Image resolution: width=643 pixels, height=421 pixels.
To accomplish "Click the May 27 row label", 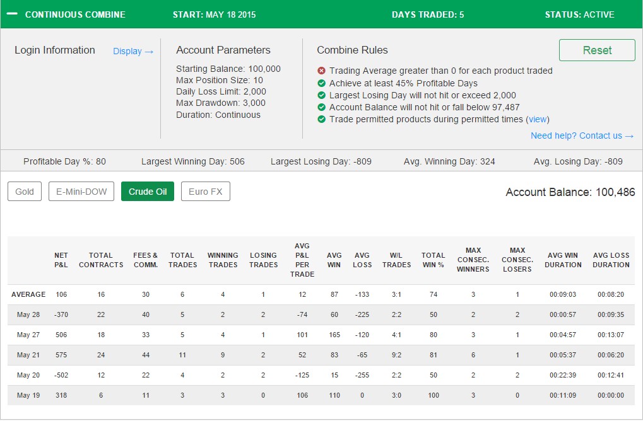I will point(28,335).
